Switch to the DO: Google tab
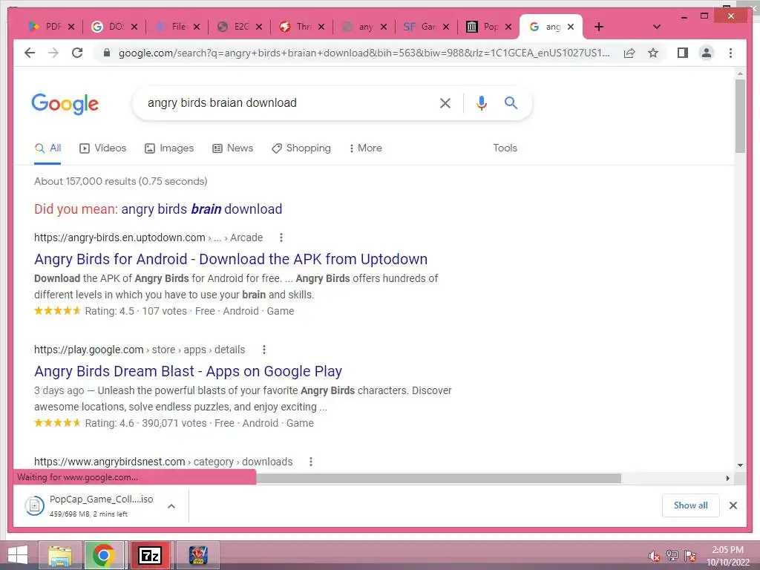Image resolution: width=760 pixels, height=570 pixels. 110,27
